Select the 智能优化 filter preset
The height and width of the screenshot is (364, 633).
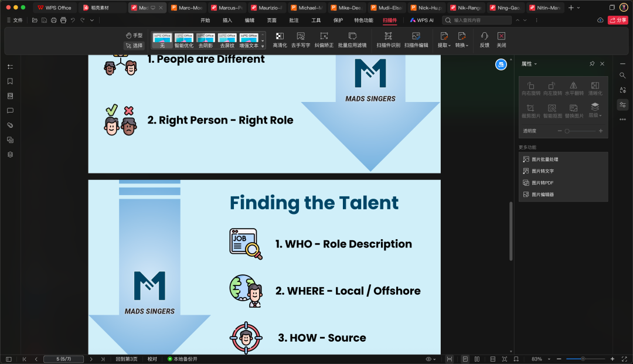(183, 41)
